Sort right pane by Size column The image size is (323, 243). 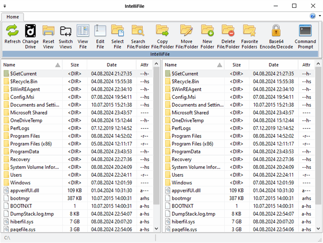(236, 65)
